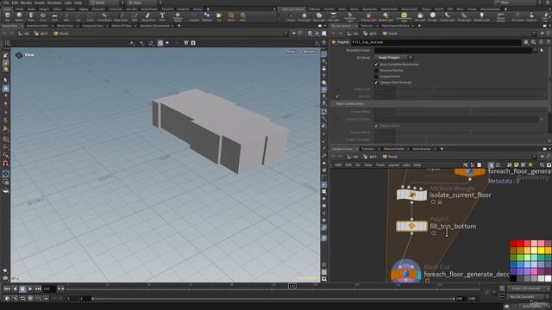This screenshot has width=552, height=310.
Task: Pick the bright red color swatch
Action: pos(520,244)
